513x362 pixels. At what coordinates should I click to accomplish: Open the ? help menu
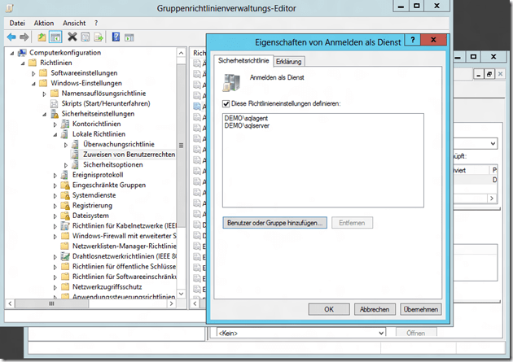pos(96,24)
